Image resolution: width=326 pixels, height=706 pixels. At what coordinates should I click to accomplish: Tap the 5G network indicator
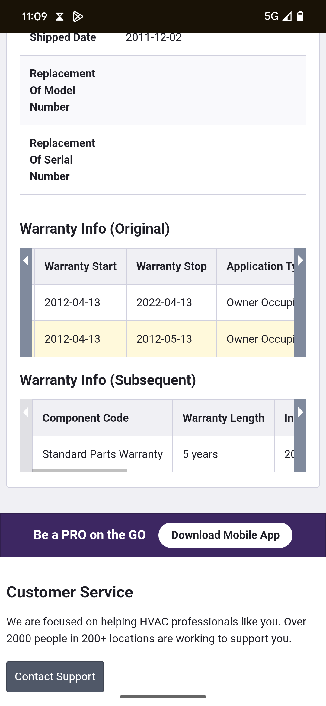(271, 17)
